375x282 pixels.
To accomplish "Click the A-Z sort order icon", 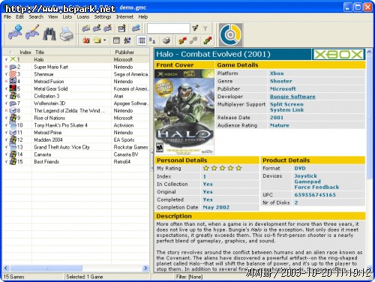I will click(127, 40).
